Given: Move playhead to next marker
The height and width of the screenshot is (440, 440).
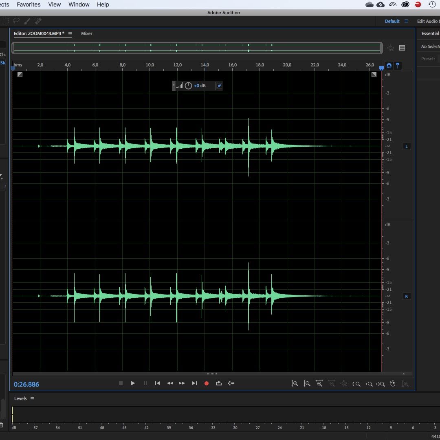Looking at the screenshot, I should (194, 383).
